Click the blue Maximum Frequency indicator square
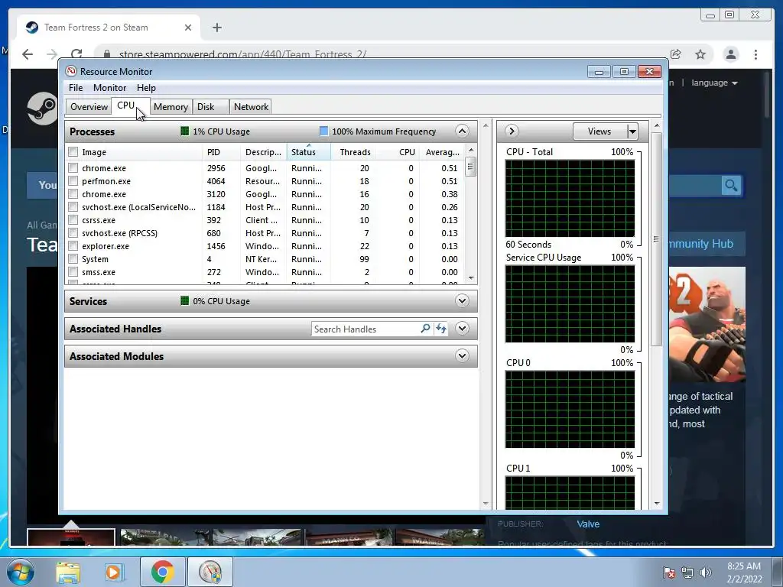Screen dimensions: 783x587 [323, 131]
